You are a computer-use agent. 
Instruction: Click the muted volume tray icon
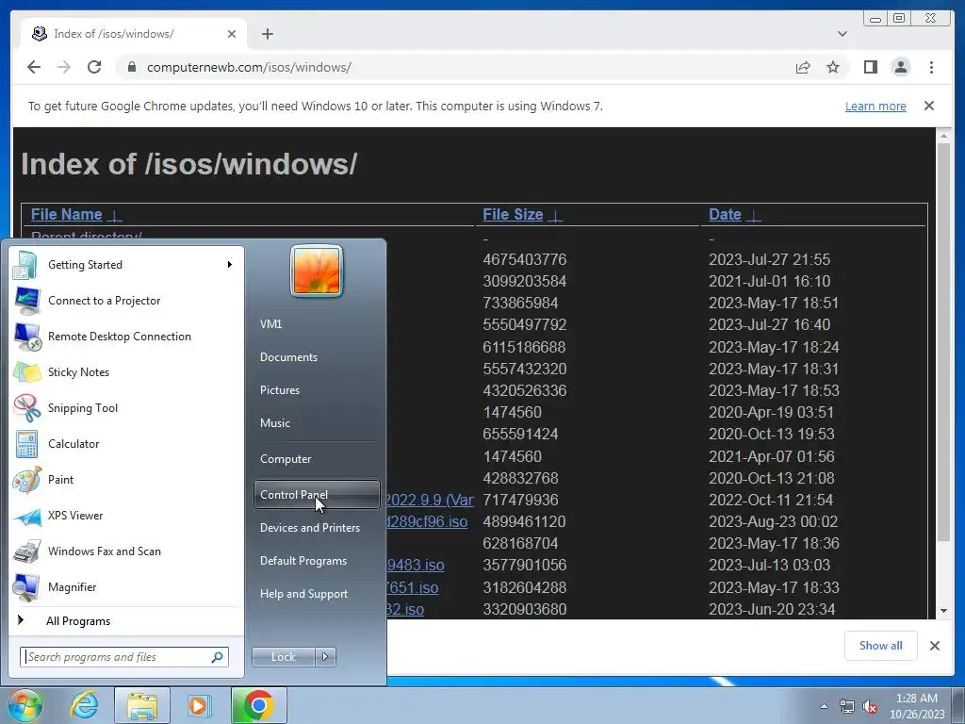tap(869, 707)
